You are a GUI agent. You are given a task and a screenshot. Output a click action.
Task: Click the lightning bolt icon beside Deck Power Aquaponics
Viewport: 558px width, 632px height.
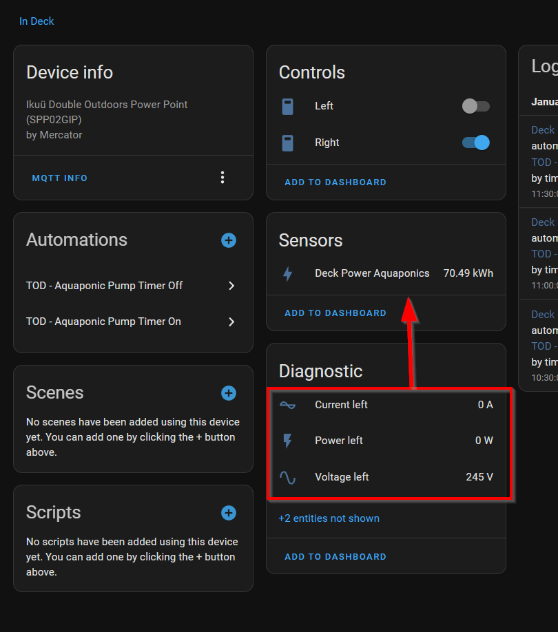coord(287,273)
